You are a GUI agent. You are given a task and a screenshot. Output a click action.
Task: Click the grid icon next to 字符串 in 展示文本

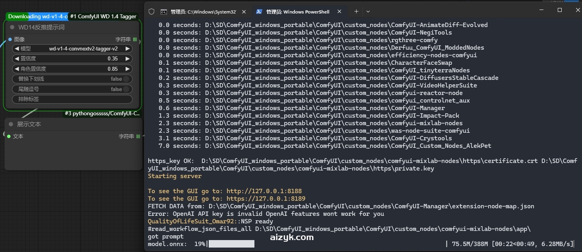[138, 136]
